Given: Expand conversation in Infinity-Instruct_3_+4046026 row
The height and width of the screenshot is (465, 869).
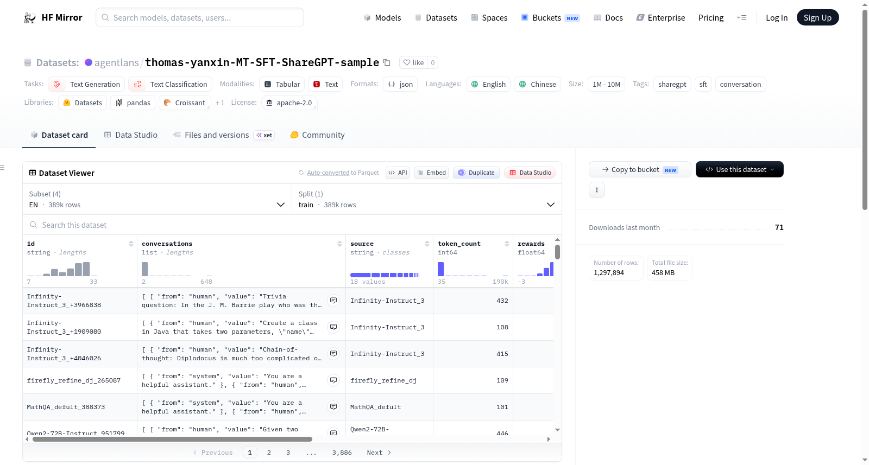Looking at the screenshot, I should tap(333, 354).
